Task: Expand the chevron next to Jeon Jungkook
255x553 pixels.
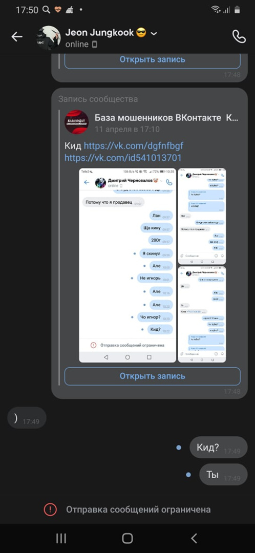Action: coord(154,33)
